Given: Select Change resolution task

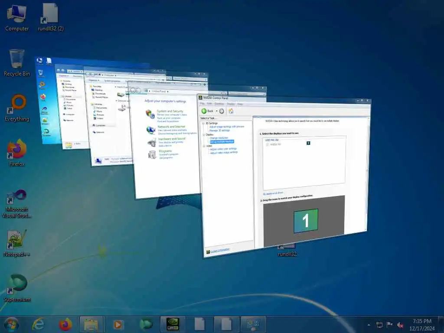Looking at the screenshot, I should point(219,138).
